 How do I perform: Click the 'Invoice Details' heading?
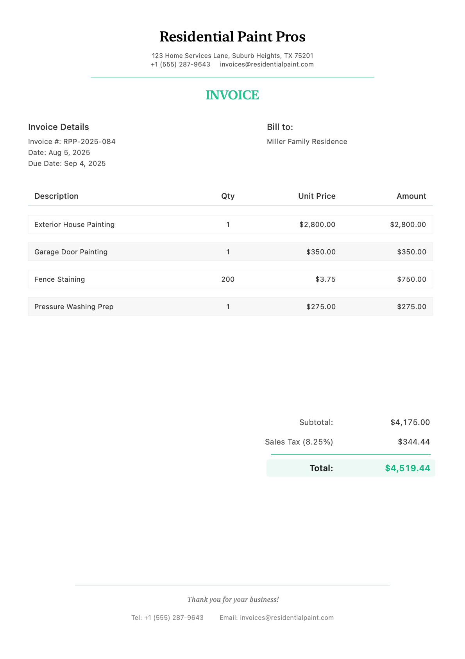tap(59, 127)
